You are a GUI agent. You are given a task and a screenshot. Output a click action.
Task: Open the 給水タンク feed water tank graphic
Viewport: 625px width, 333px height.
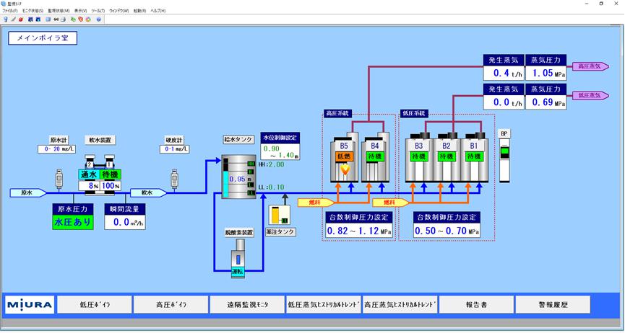(238, 177)
